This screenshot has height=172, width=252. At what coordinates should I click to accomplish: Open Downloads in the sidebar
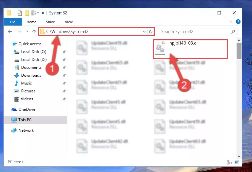tap(31, 75)
